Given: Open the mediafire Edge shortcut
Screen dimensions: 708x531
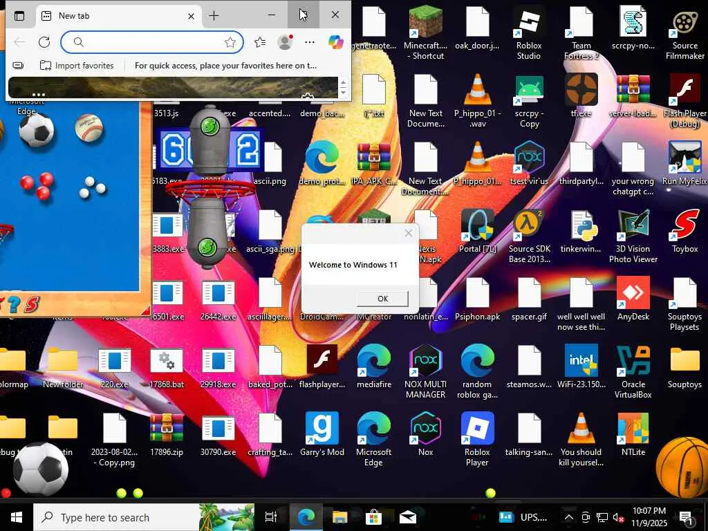Looking at the screenshot, I should pyautogui.click(x=374, y=366).
